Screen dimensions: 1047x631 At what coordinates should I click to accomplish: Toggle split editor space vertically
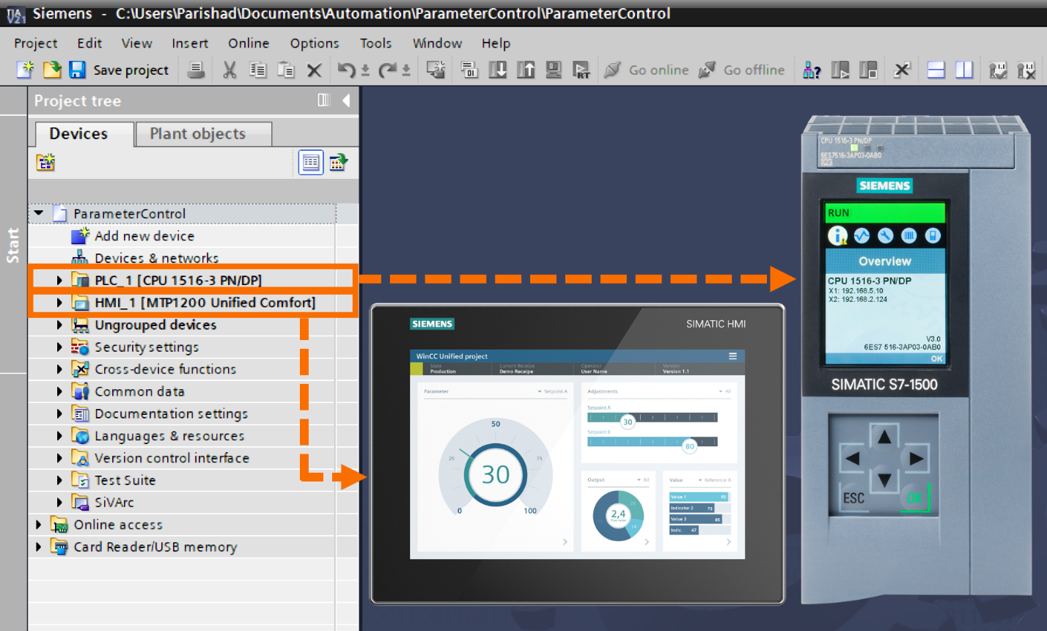pos(963,70)
